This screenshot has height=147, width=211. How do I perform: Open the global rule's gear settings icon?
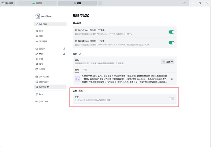(172, 79)
